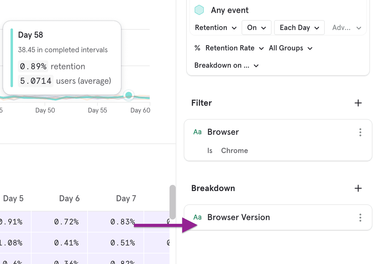Click the percent icon beside Retention Rate
378x264 pixels.
[197, 48]
